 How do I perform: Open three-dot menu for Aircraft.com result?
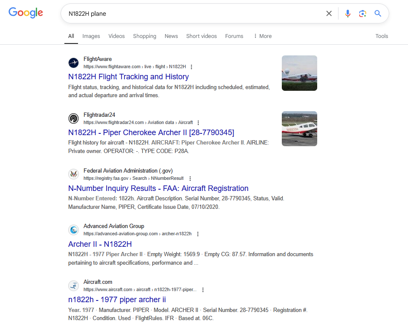pyautogui.click(x=203, y=290)
